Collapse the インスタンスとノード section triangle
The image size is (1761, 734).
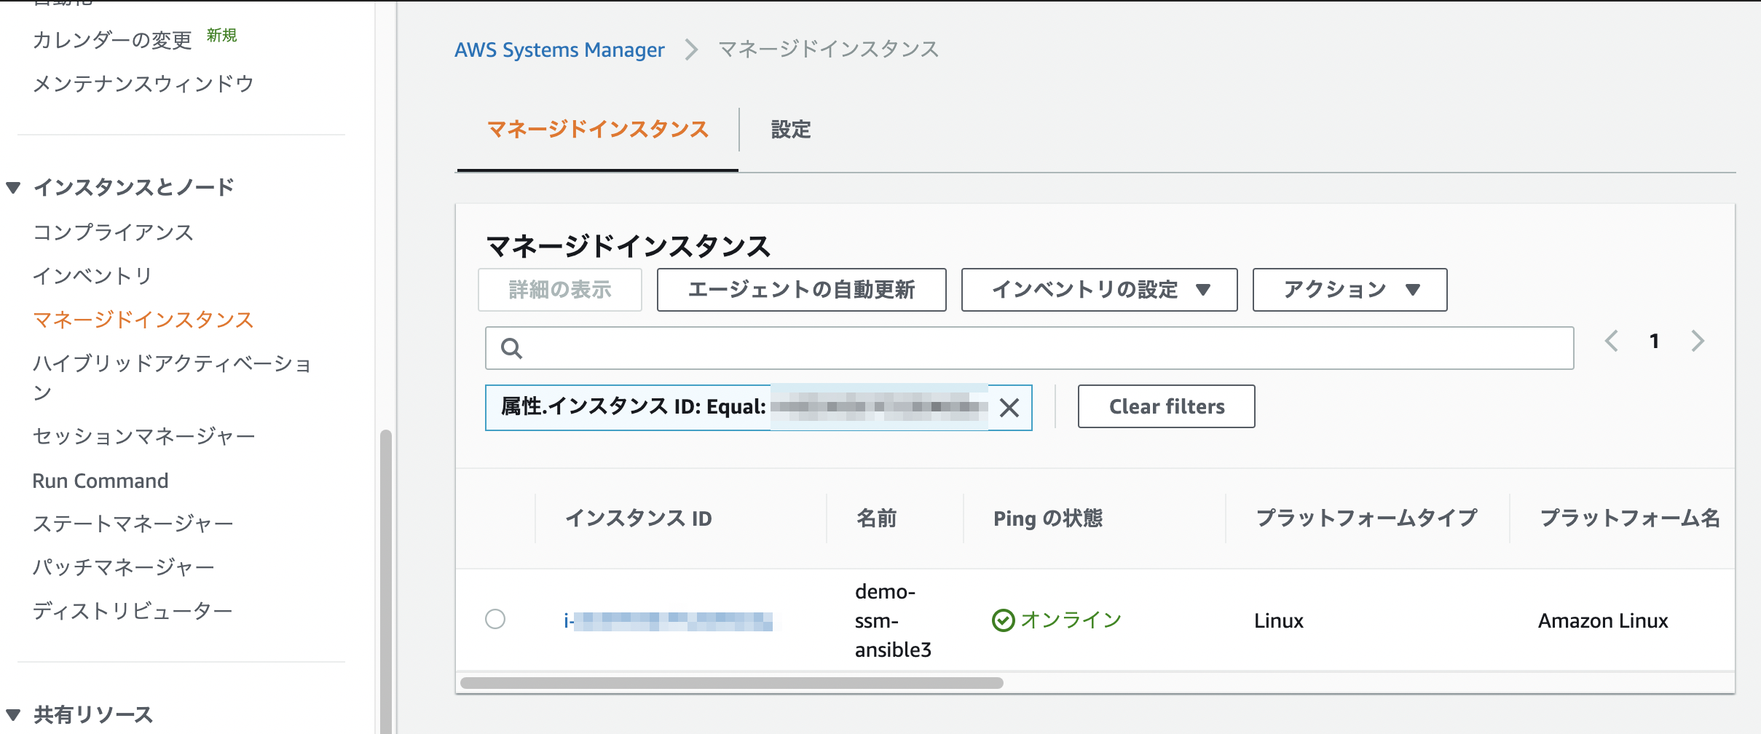tap(12, 187)
